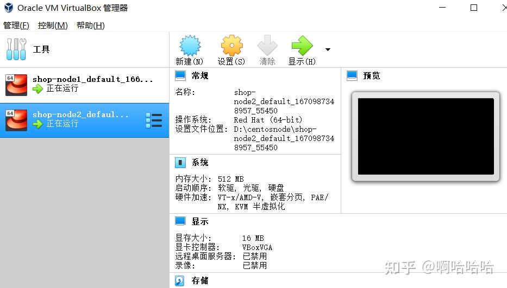507x288 pixels.
Task: Open 设置(S) gear icon
Action: click(x=232, y=46)
